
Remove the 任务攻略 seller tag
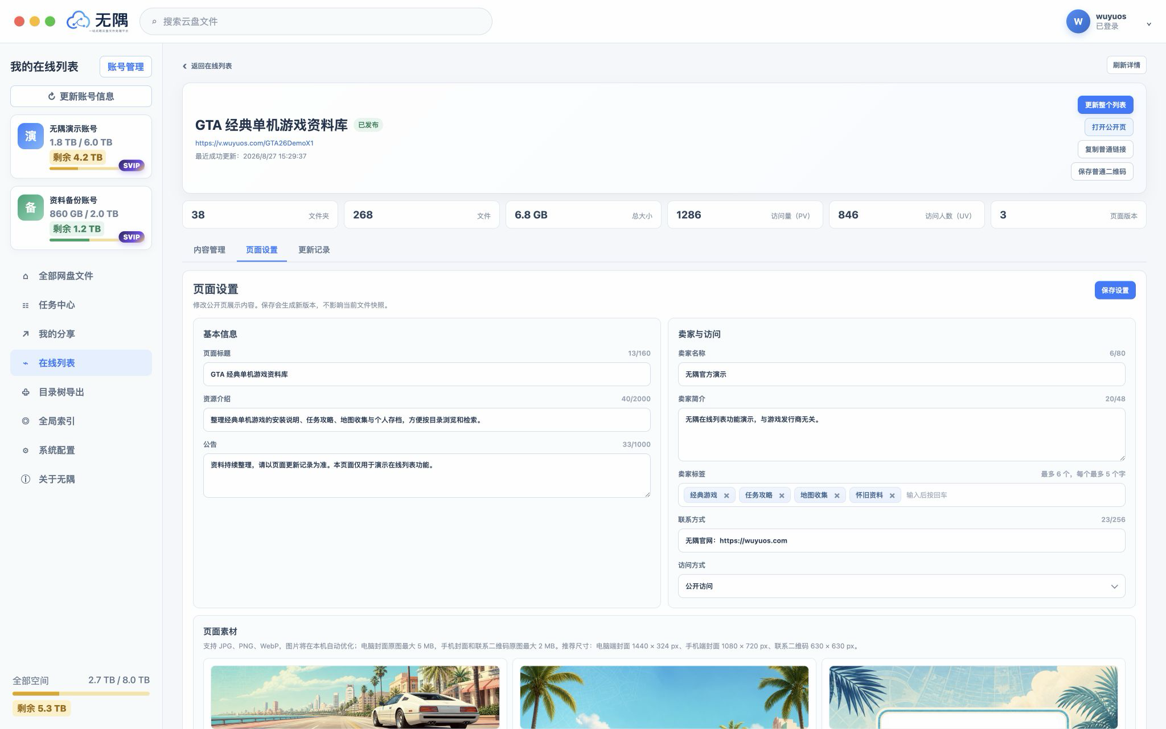tap(782, 495)
